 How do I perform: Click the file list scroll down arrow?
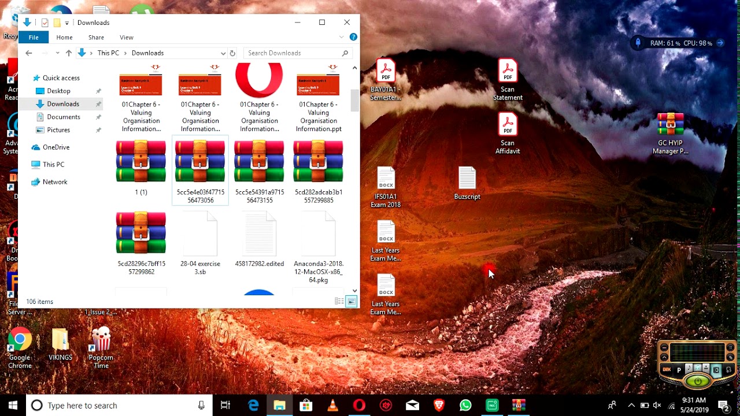(354, 291)
